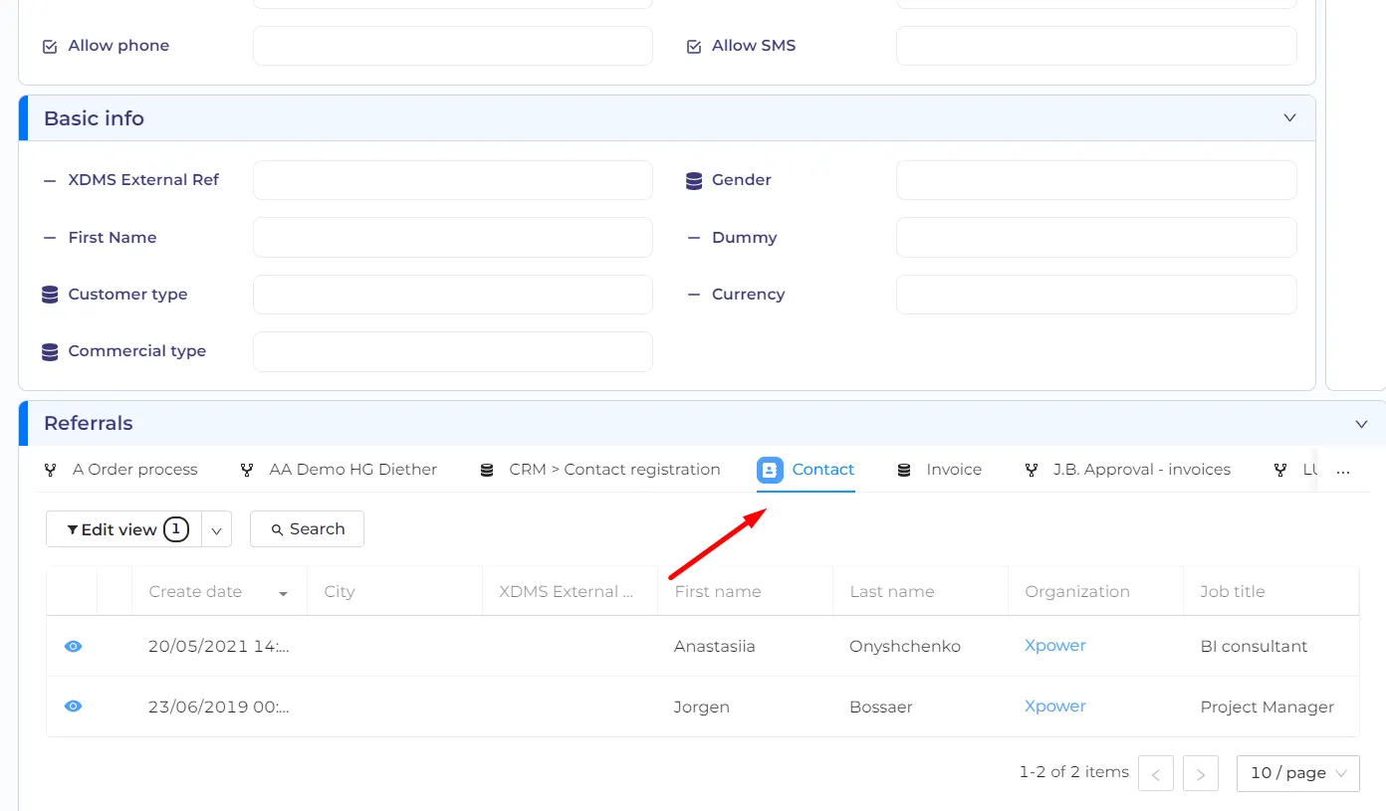Open the CRM > Contact registration tab
1386x811 pixels.
(x=600, y=470)
